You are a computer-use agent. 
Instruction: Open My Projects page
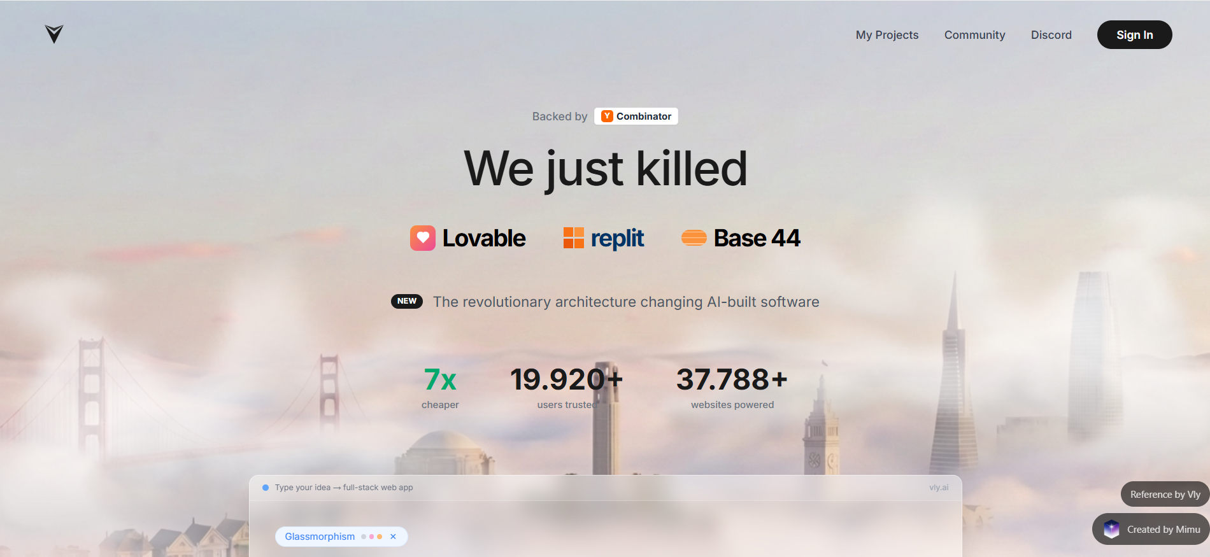(x=887, y=35)
